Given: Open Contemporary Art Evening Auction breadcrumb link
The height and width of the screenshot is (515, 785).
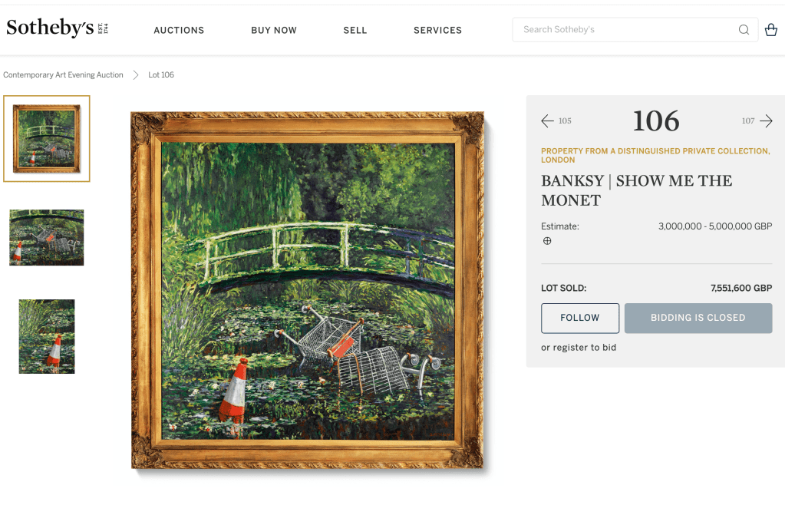Looking at the screenshot, I should pyautogui.click(x=63, y=74).
